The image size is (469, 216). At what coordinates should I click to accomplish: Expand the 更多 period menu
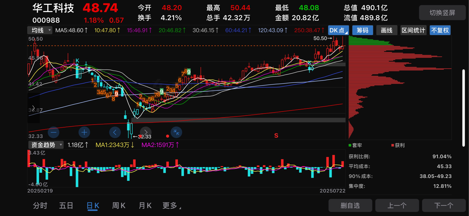click(x=172, y=206)
